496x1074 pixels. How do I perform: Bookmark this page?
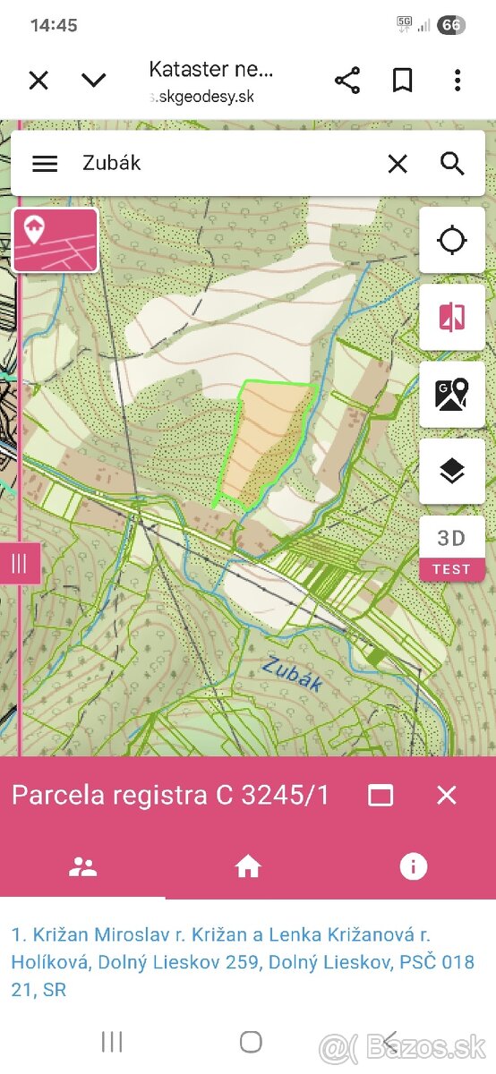click(403, 81)
